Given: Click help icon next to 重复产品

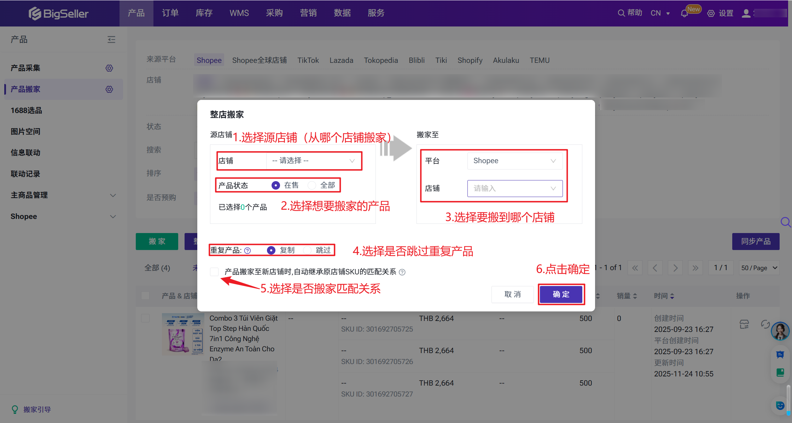Looking at the screenshot, I should point(248,250).
